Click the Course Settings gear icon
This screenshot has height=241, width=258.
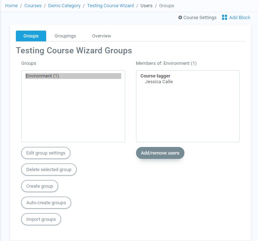click(180, 18)
